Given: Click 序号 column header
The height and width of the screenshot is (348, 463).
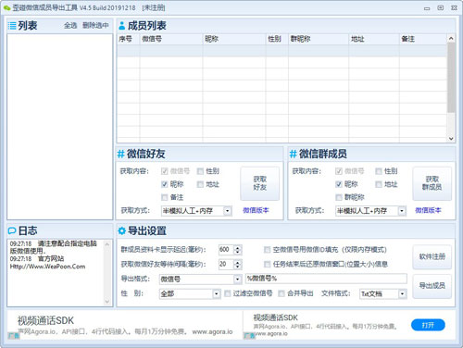Looking at the screenshot, I should (129, 39).
